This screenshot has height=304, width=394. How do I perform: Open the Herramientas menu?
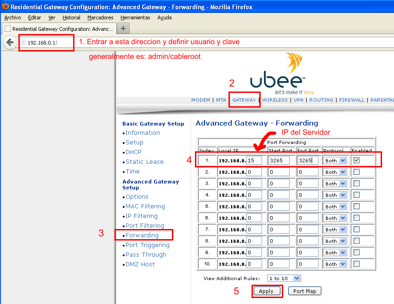[x=135, y=17]
